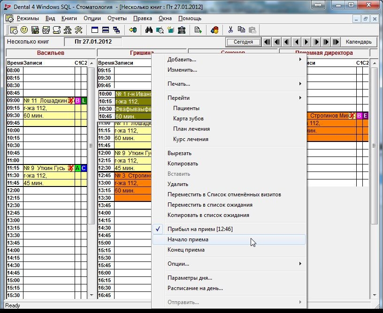The image size is (383, 313).
Task: Click the 'Сегодня' button
Action: [x=243, y=42]
